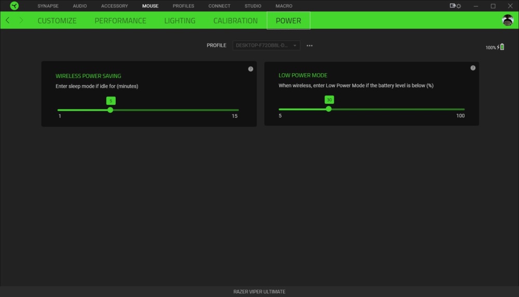519x297 pixels.
Task: Open the Macro tab
Action: point(284,6)
